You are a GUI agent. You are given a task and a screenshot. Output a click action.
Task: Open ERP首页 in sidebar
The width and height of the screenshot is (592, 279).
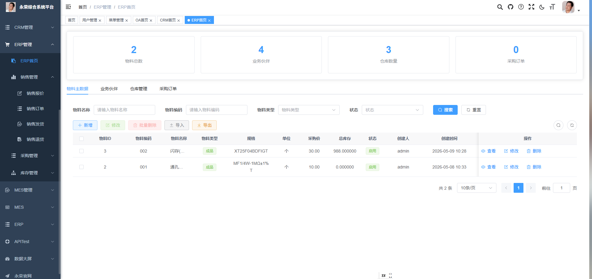click(30, 61)
